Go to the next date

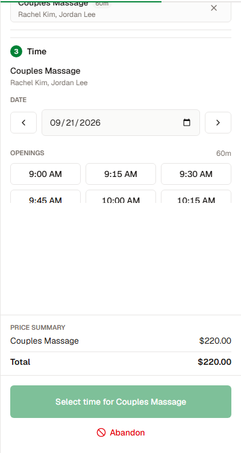click(x=218, y=123)
